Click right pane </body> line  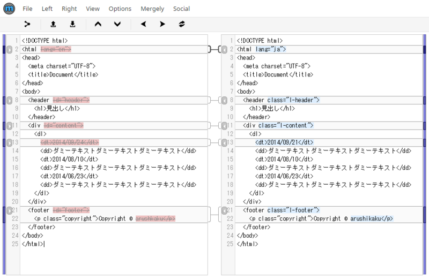tap(247, 236)
